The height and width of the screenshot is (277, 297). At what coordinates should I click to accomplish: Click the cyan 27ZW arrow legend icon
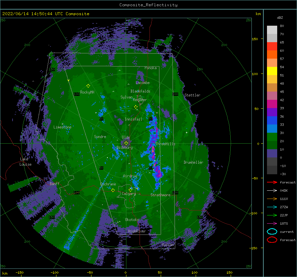[x=272, y=207]
